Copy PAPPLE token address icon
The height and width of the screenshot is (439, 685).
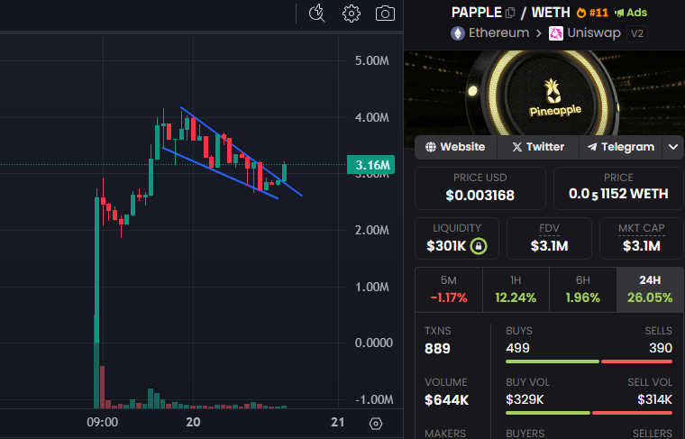click(x=510, y=13)
